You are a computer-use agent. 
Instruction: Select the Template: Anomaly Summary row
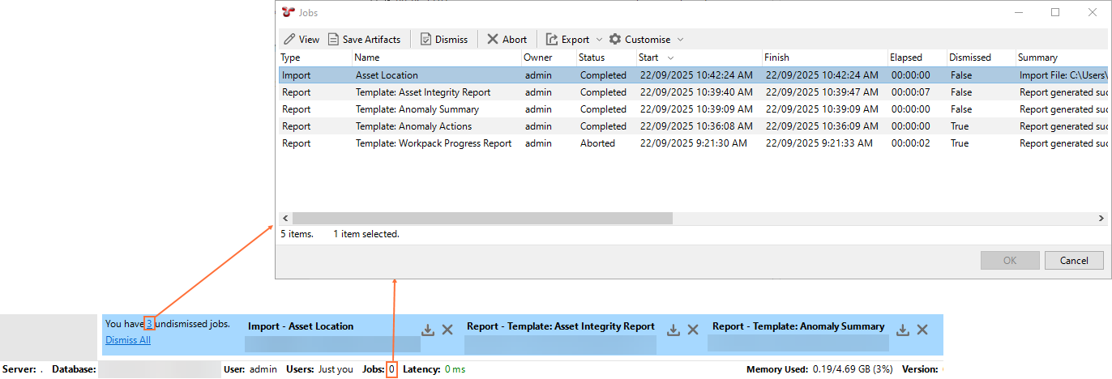tap(693, 109)
